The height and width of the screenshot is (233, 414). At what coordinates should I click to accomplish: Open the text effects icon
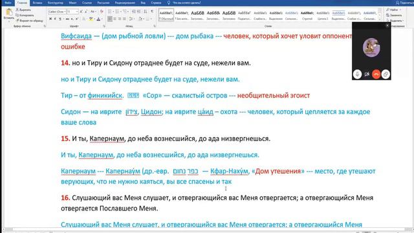click(x=83, y=19)
